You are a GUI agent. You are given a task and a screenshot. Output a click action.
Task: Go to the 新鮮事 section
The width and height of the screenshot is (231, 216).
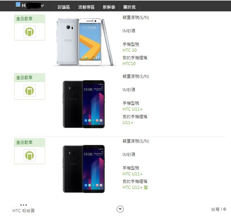109,7
